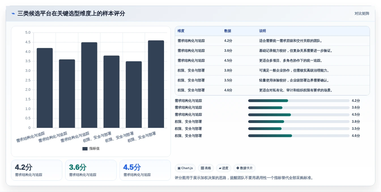Select the 表格 chip

coord(206,168)
